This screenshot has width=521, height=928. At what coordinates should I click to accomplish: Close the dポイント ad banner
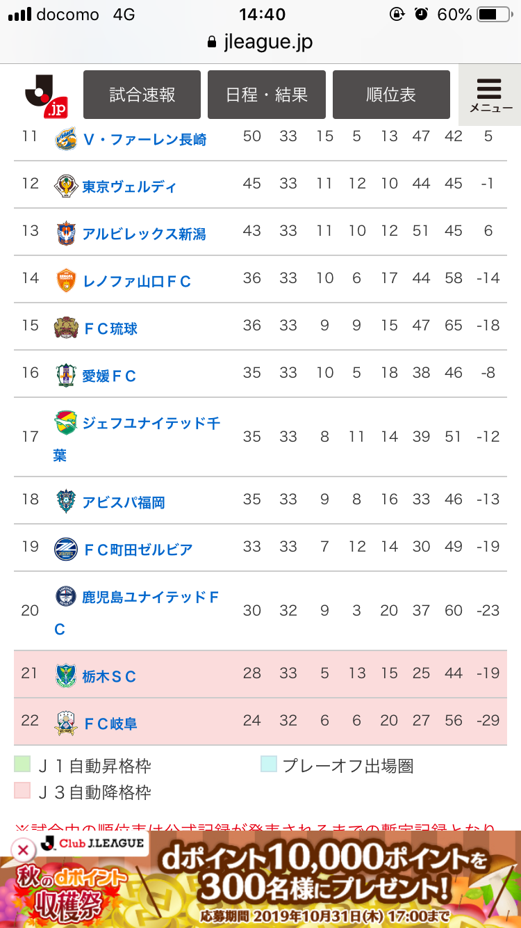click(x=23, y=849)
